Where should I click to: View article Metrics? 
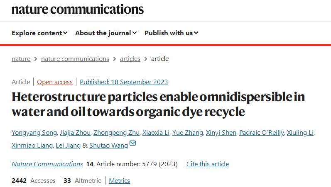click(x=120, y=181)
